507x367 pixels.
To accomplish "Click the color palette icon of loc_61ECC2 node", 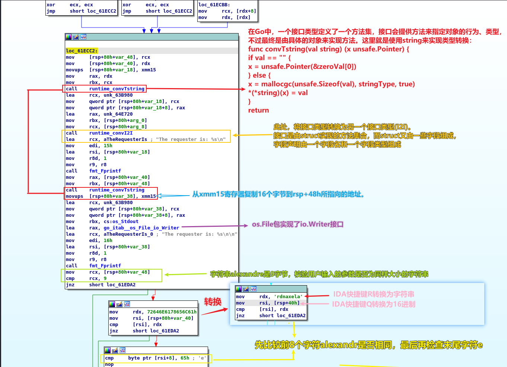I will [x=68, y=37].
